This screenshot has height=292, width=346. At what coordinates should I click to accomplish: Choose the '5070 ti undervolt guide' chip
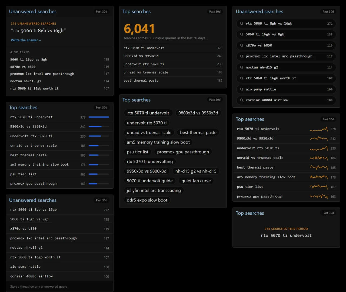pyautogui.click(x=150, y=181)
